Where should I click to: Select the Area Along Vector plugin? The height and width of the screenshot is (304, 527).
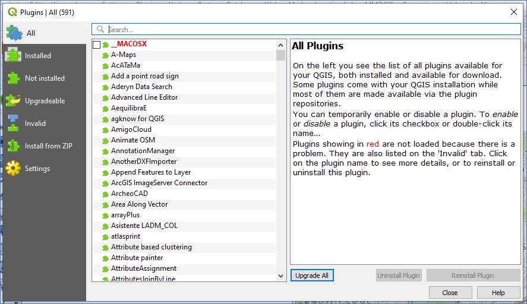click(139, 204)
